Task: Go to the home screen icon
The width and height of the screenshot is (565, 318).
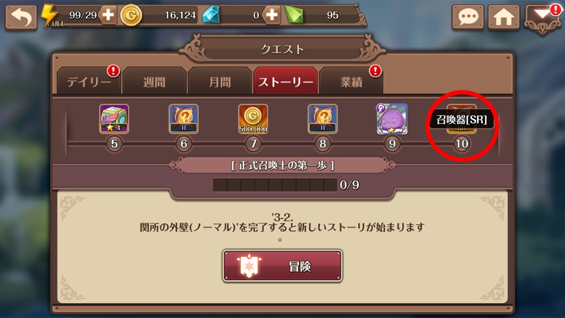Action: 504,17
